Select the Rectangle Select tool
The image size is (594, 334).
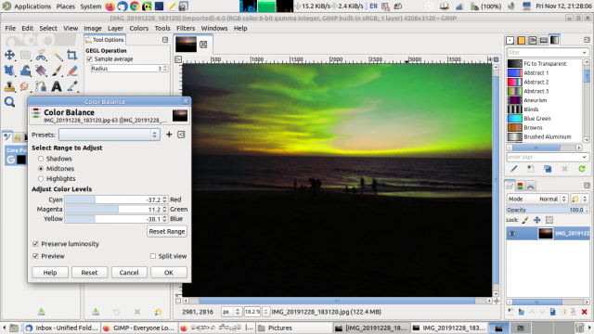pos(25,56)
